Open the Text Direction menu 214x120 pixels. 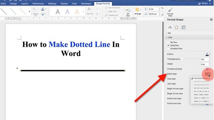pyautogui.click(x=113, y=8)
